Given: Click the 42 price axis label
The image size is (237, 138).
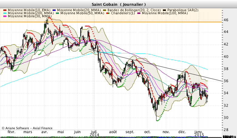Looking at the screenshot, I should [226, 44].
